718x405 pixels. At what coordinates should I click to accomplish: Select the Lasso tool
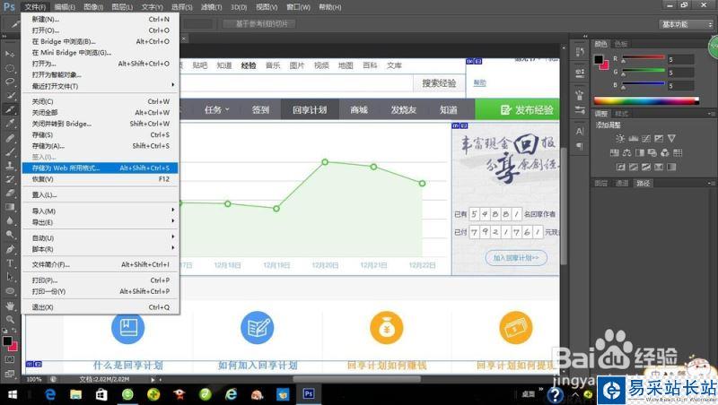[x=10, y=82]
